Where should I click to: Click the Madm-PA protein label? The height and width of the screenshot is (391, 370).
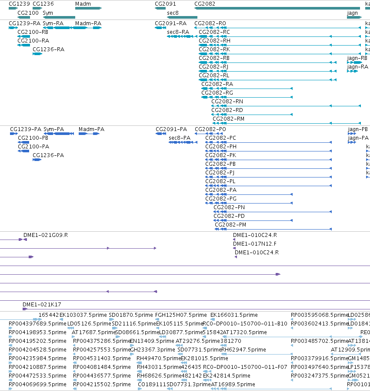[91, 129]
